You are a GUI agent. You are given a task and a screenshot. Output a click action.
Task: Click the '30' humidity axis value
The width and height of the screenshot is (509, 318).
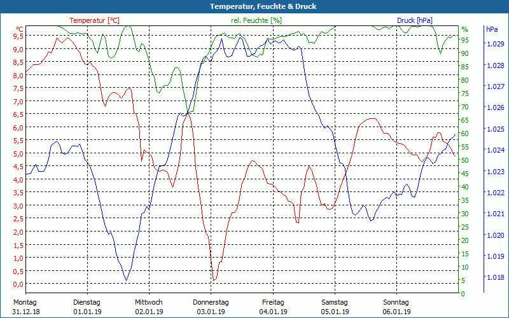coord(465,214)
